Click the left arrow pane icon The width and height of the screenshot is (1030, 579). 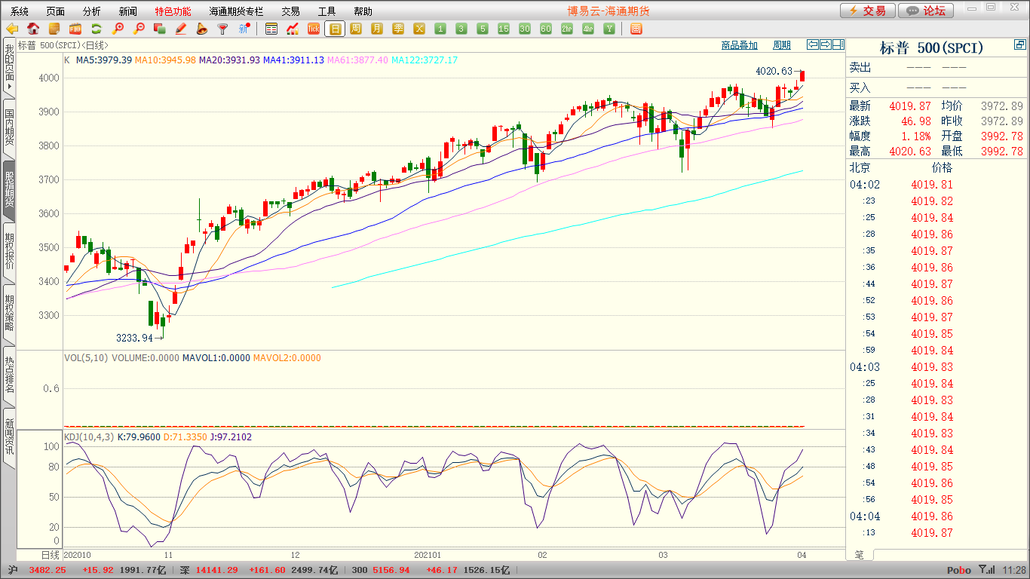(x=813, y=44)
